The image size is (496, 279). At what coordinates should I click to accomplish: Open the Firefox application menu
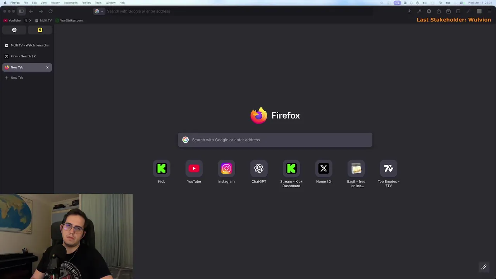pos(15,3)
